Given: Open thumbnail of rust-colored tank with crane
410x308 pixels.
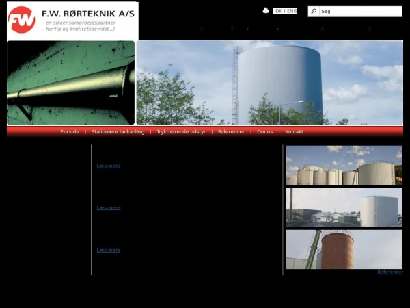Looking at the screenshot, I should click(344, 249).
